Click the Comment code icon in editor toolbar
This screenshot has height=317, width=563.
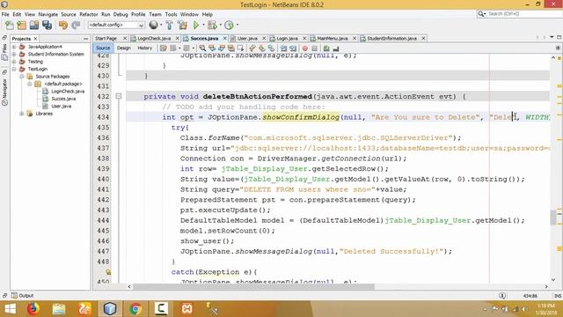pos(326,48)
